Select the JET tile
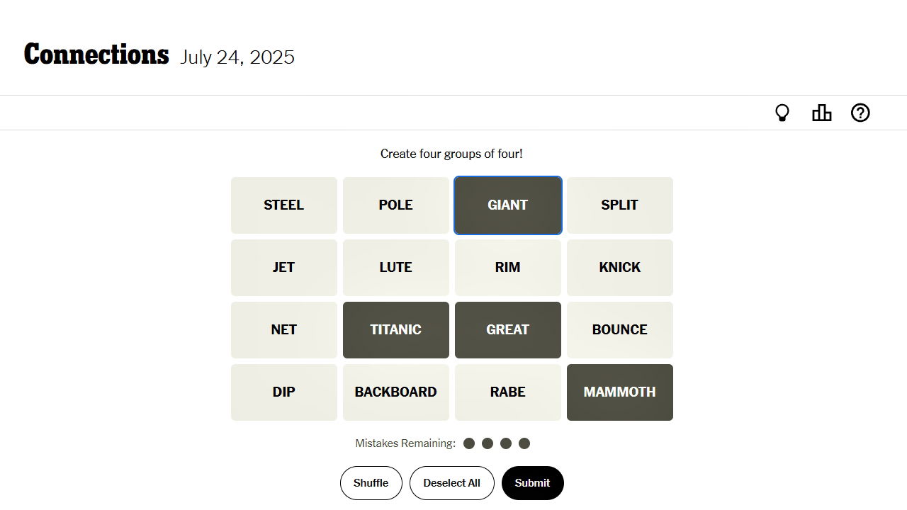Image resolution: width=907 pixels, height=510 pixels. tap(283, 267)
